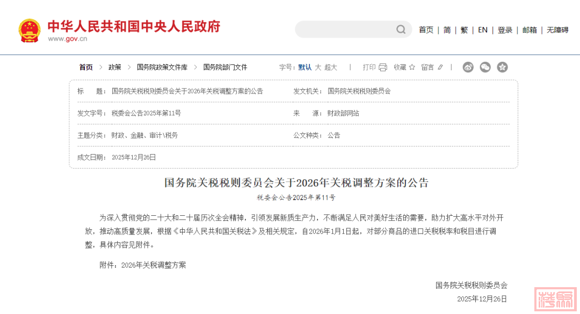This screenshot has height=314, width=580.
Task: Switch to 繁 traditional Chinese
Action: 464,30
